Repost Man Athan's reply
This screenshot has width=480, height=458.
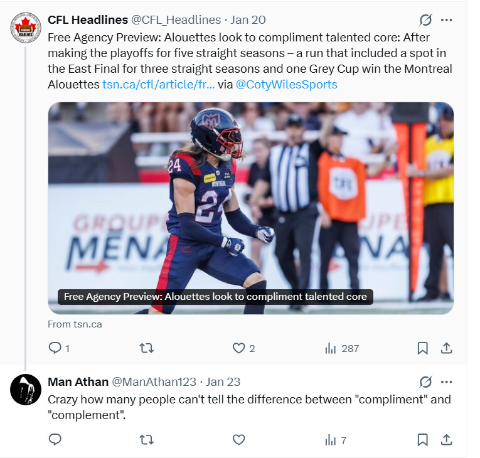click(146, 439)
